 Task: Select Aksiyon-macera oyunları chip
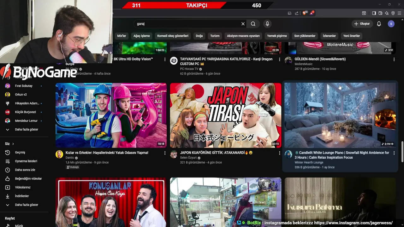click(x=243, y=36)
